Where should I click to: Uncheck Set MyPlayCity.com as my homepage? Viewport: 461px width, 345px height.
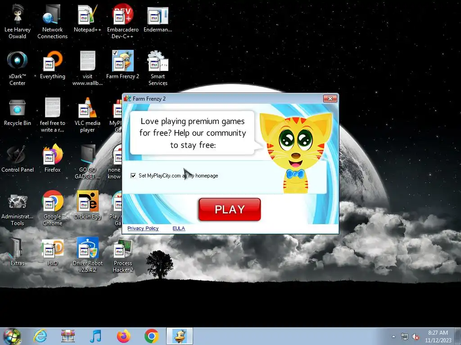coord(133,176)
